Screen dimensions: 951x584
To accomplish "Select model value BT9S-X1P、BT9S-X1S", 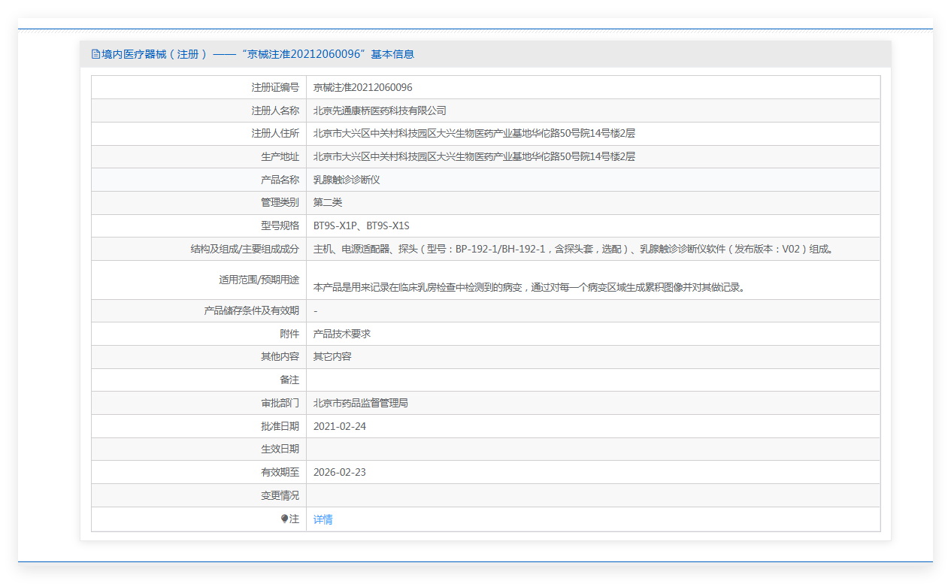I will (x=361, y=225).
